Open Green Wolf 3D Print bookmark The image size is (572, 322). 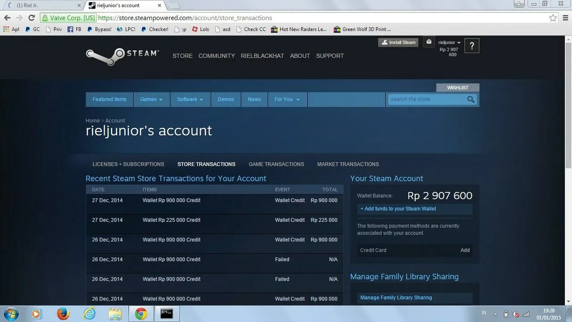coord(362,29)
